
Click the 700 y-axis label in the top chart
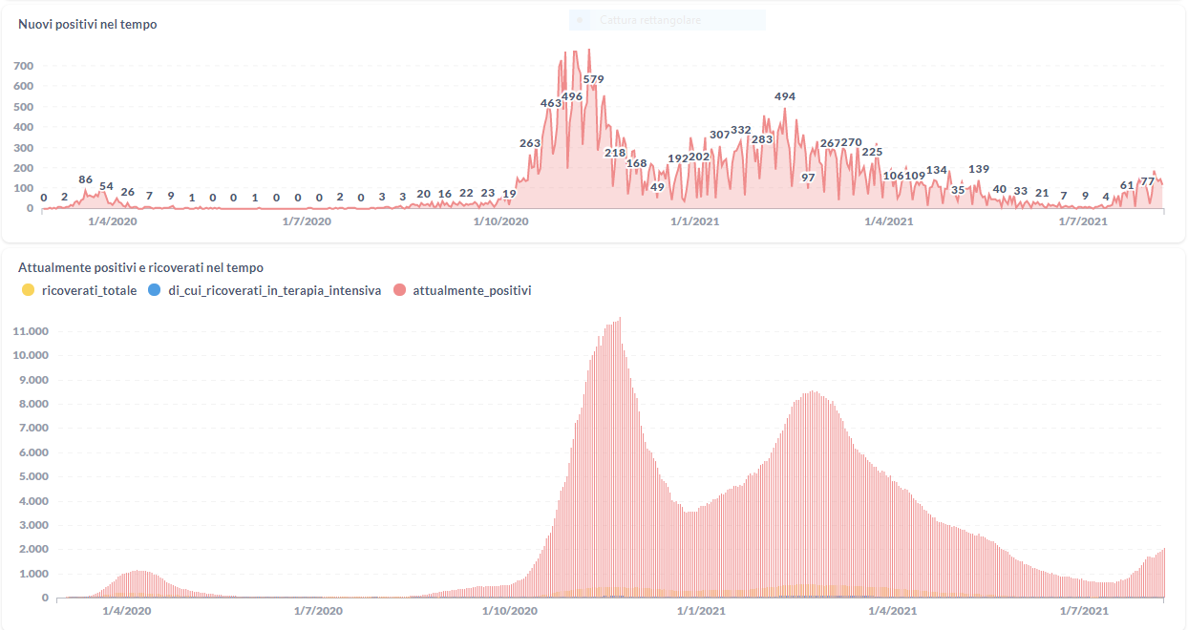(x=24, y=66)
